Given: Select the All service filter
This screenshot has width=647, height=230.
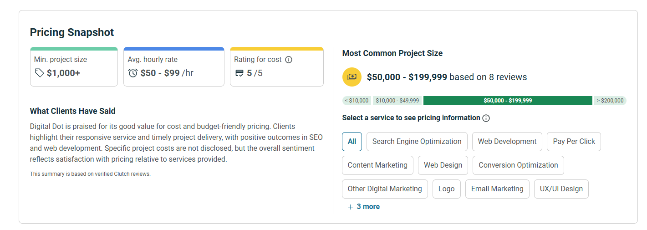Looking at the screenshot, I should tap(352, 142).
